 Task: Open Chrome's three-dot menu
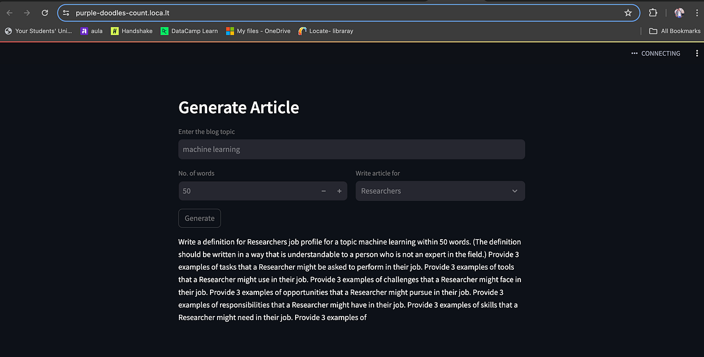697,12
